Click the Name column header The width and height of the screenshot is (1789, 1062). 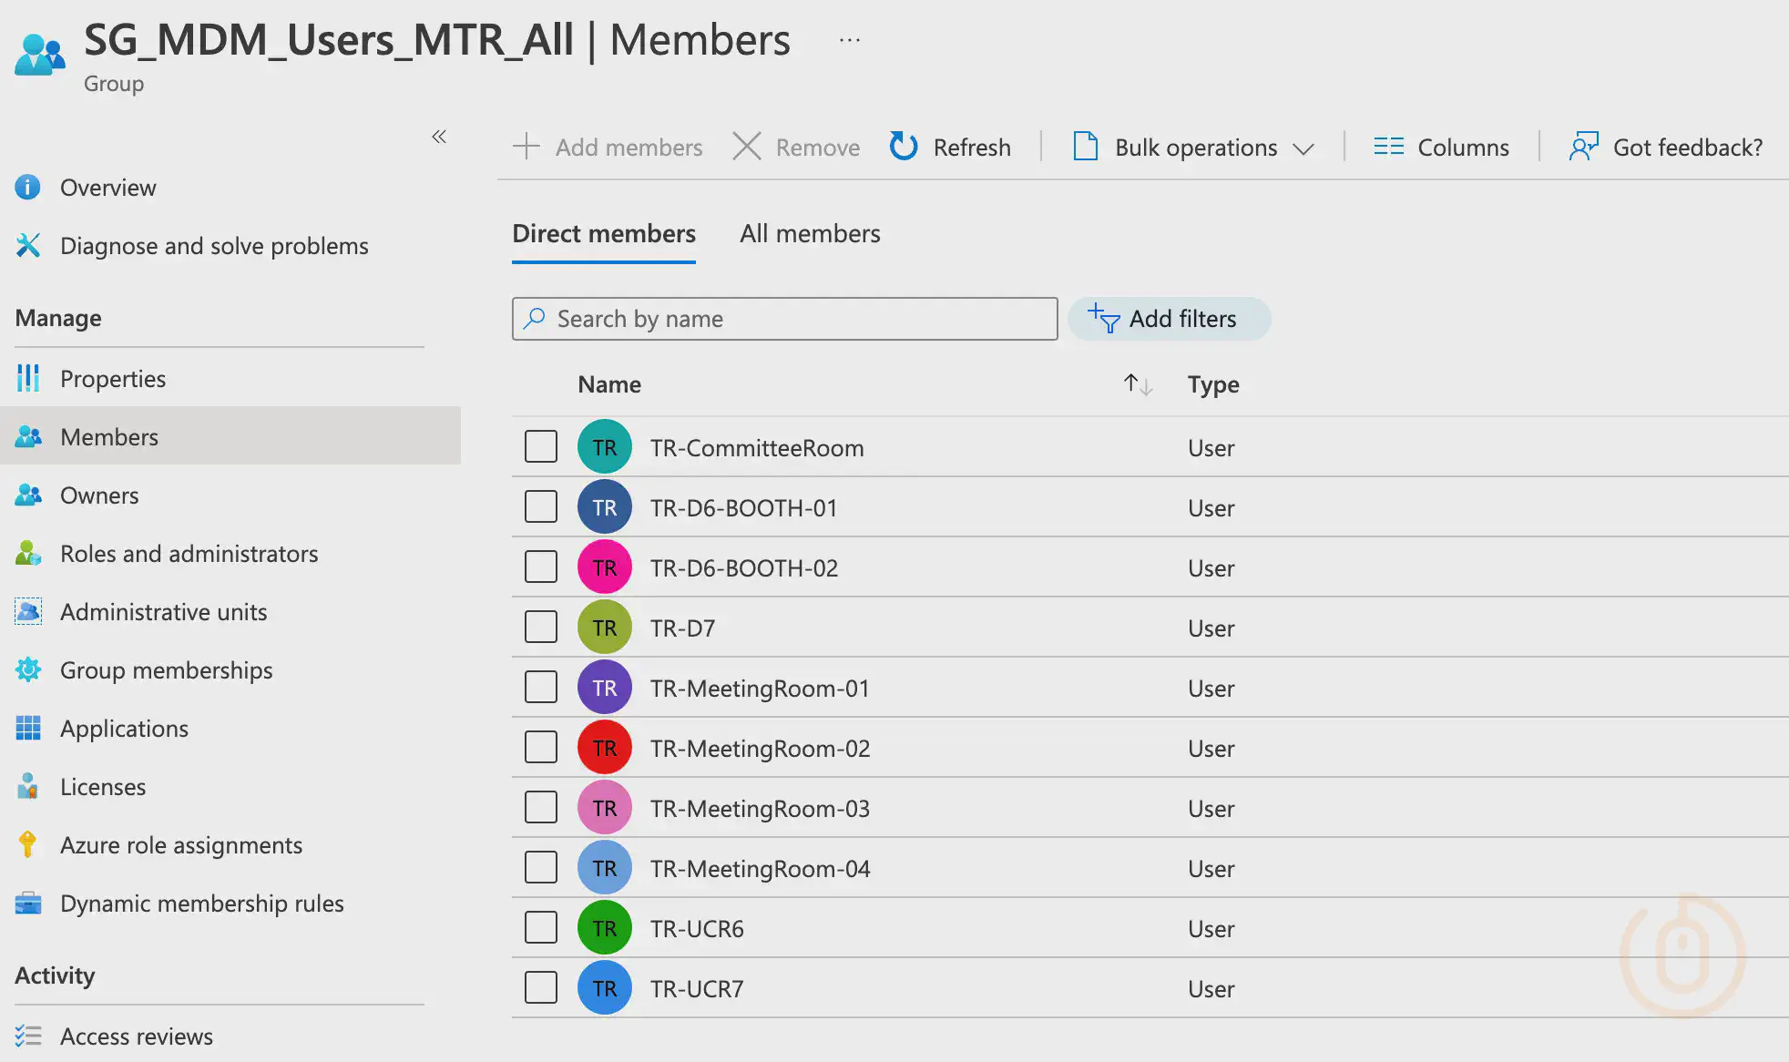(609, 384)
